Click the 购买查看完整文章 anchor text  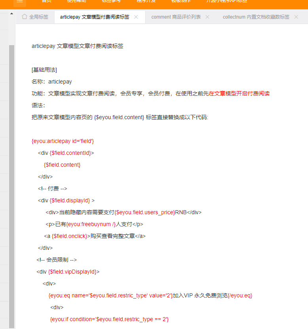click(113, 236)
